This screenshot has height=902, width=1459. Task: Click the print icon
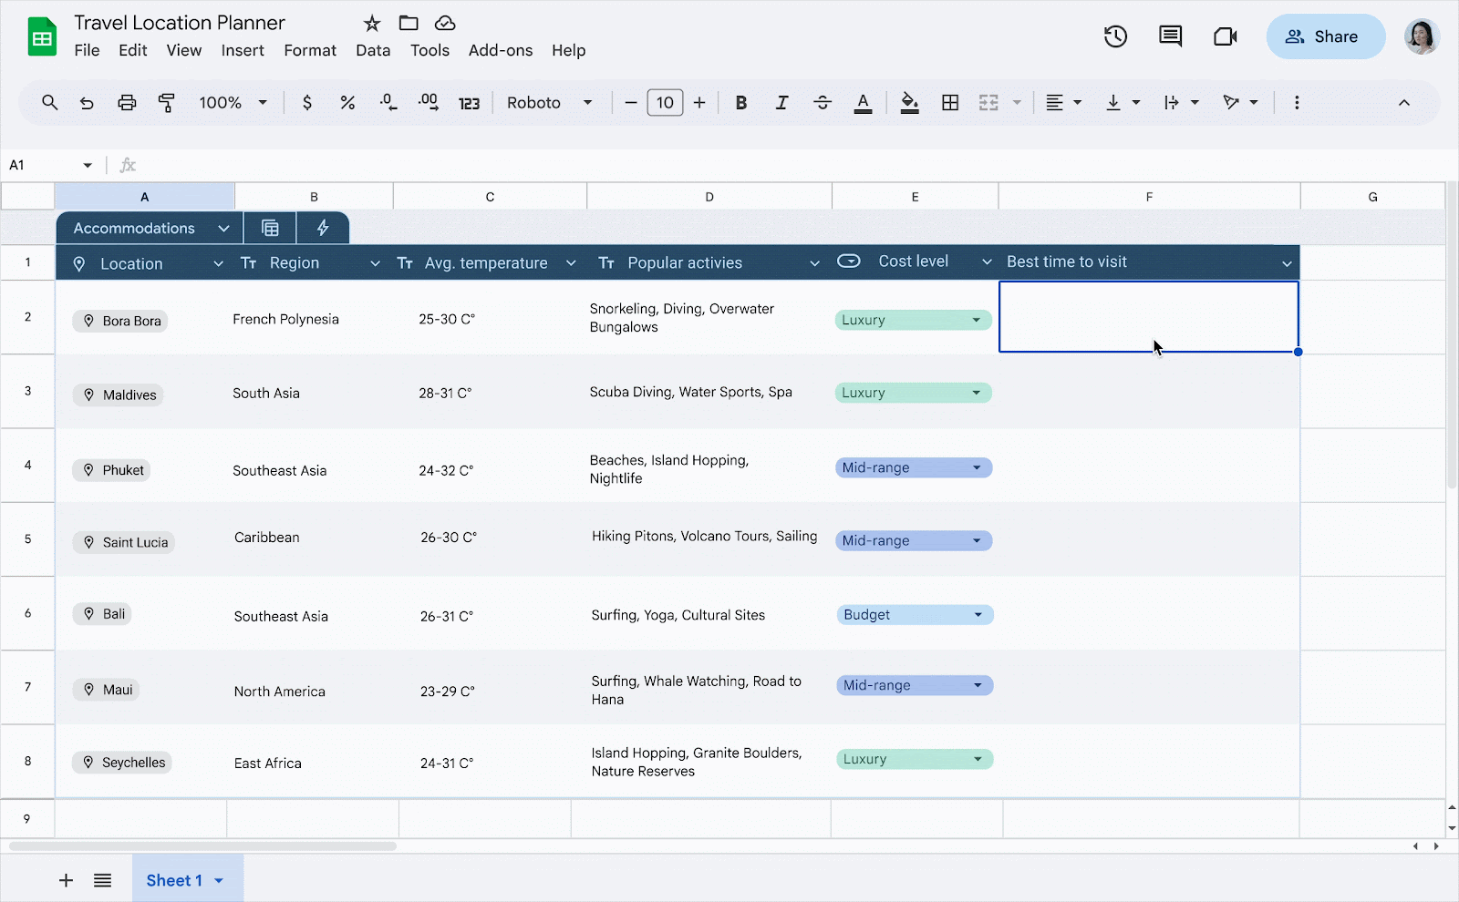(127, 103)
